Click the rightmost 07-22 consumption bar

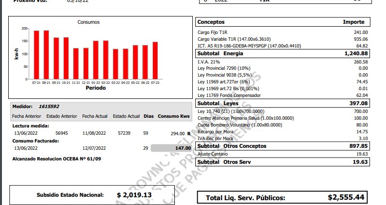[155, 61]
